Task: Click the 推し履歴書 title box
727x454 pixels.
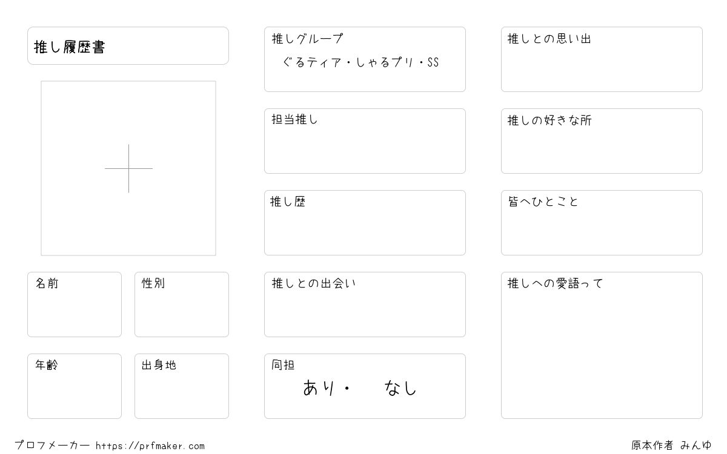Action: [128, 45]
